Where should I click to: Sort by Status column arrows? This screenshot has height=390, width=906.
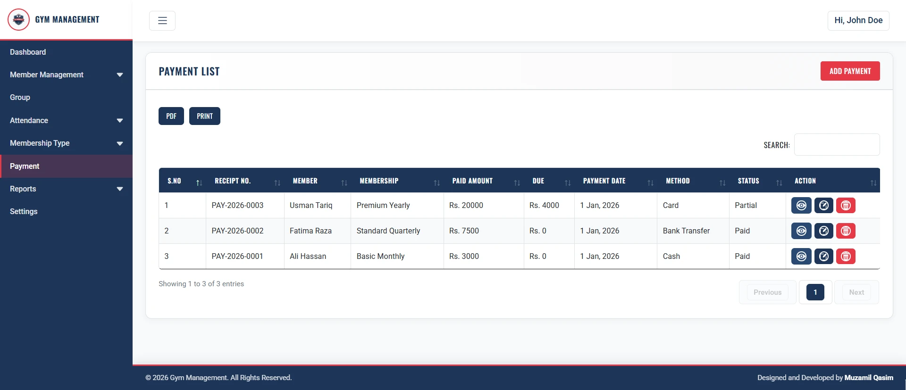coord(779,183)
